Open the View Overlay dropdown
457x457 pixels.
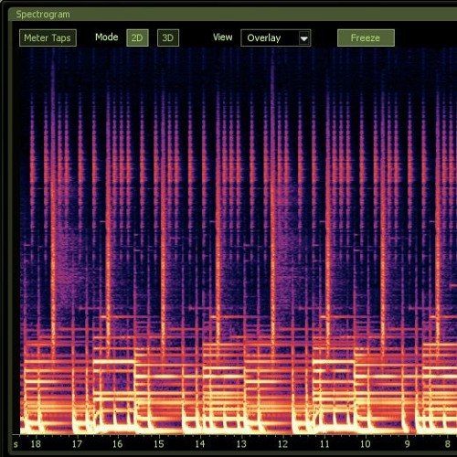pyautogui.click(x=276, y=37)
